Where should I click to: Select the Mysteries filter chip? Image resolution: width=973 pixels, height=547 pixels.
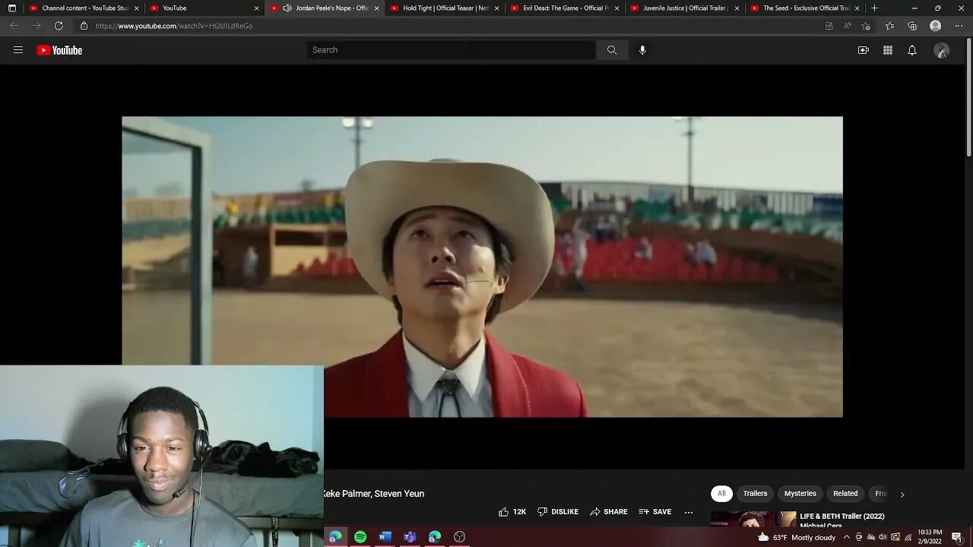tap(800, 494)
